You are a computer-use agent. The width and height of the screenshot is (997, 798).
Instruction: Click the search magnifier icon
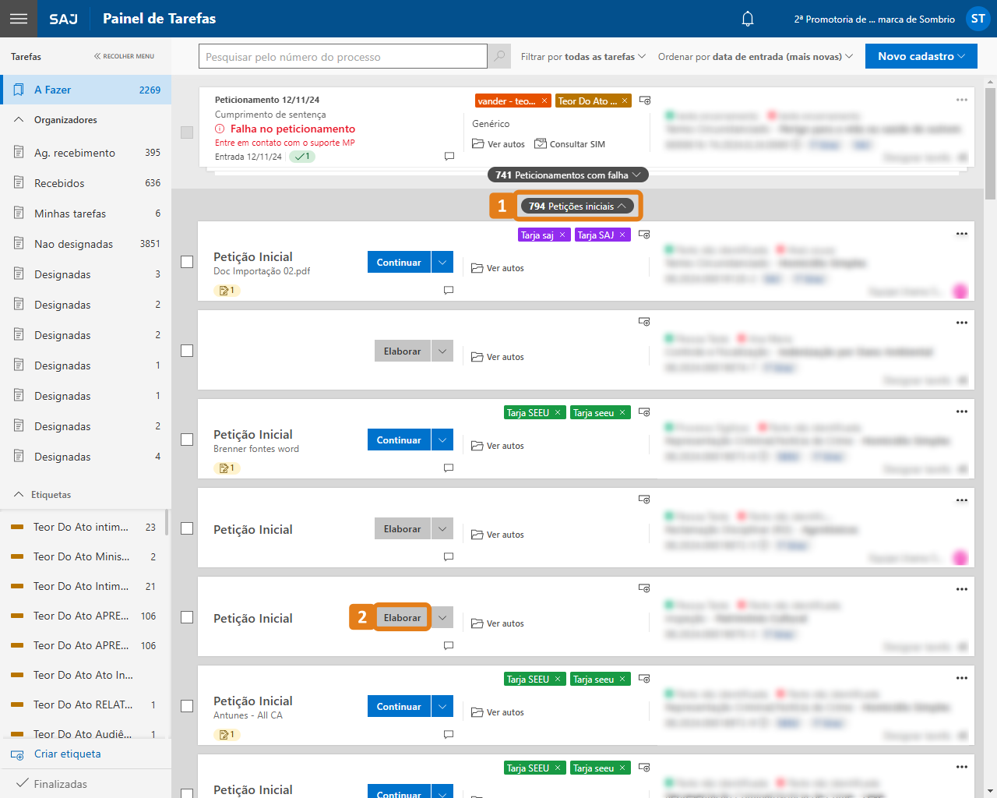point(499,56)
